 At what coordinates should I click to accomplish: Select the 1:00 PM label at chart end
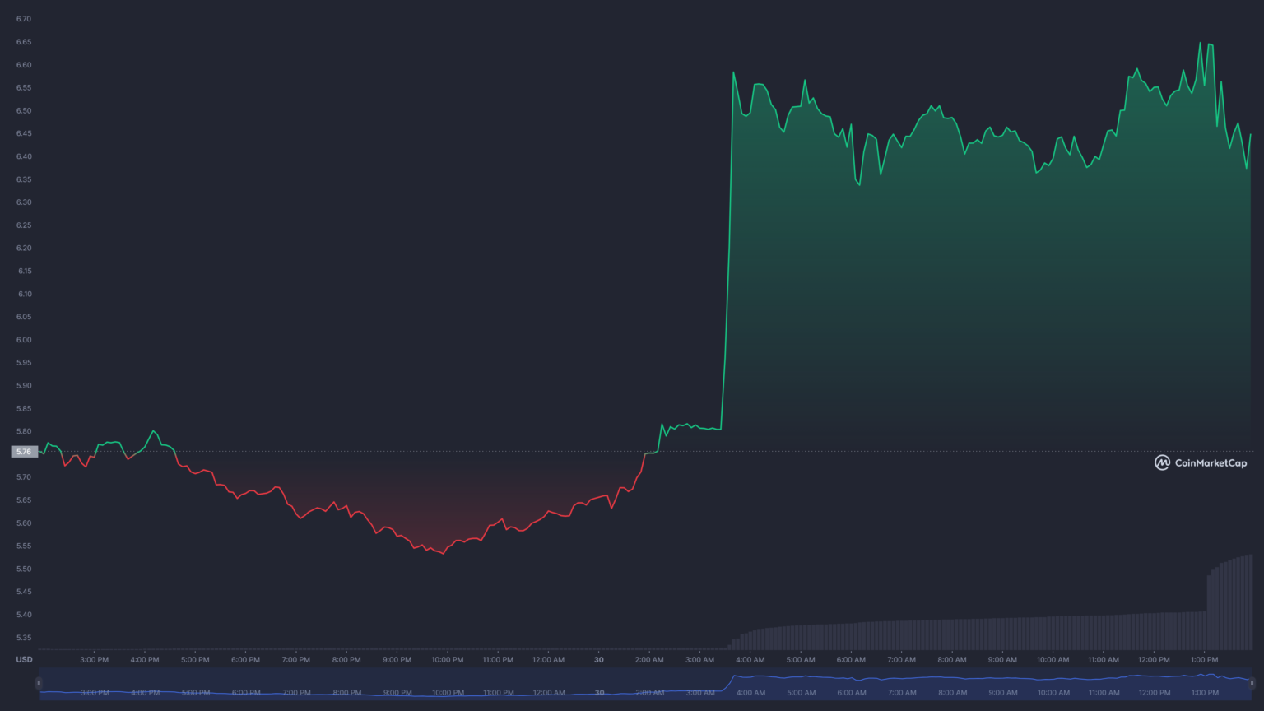point(1204,659)
